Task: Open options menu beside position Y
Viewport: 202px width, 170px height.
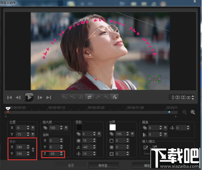Action: point(33,134)
